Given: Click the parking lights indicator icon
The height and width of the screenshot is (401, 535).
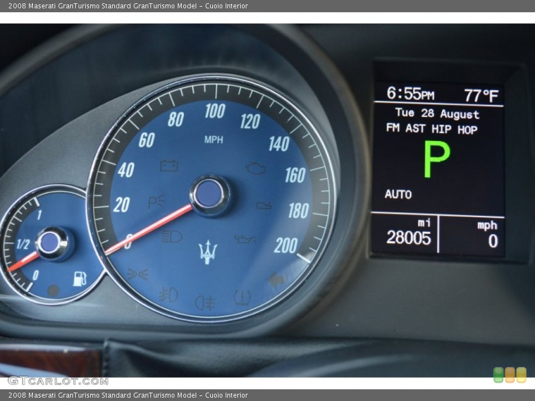Looking at the screenshot, I should [156, 202].
